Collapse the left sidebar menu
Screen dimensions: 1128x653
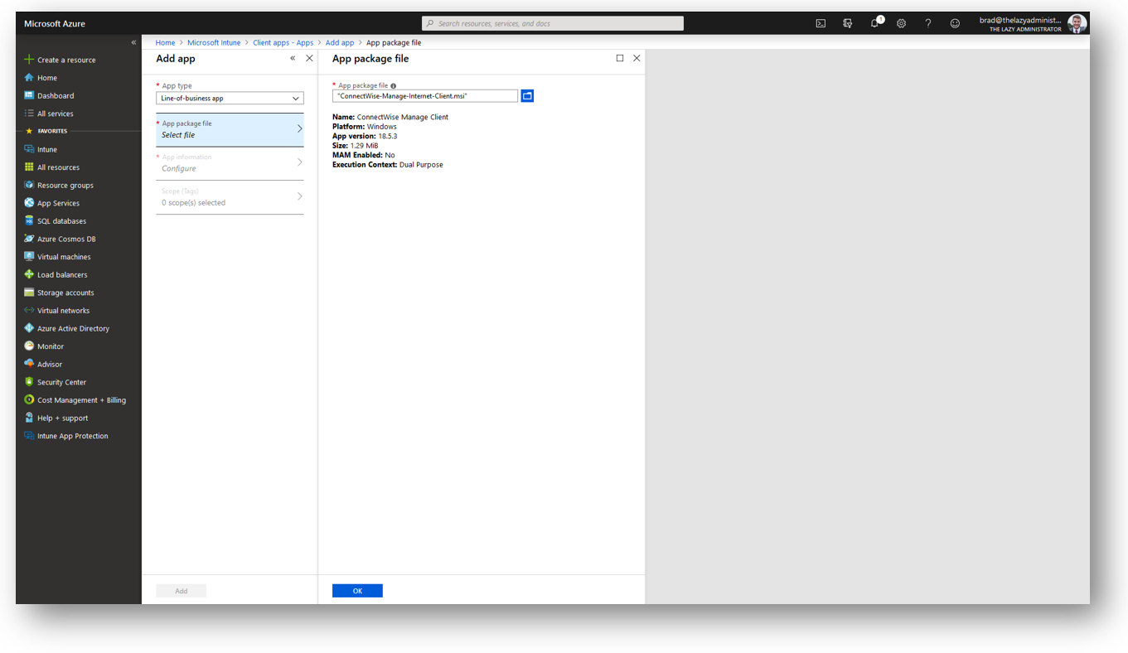[x=133, y=42]
